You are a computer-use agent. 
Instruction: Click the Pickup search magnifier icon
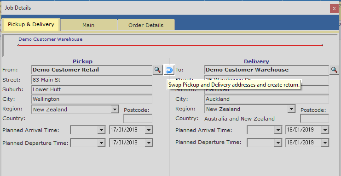click(x=157, y=70)
